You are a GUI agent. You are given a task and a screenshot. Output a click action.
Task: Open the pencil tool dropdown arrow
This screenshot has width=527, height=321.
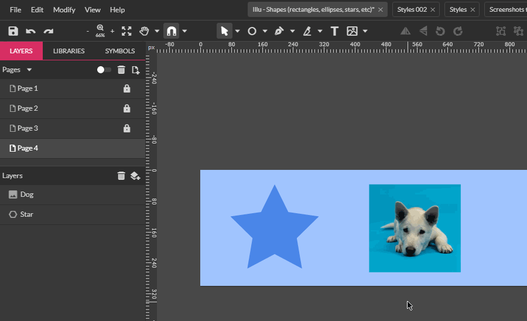point(320,31)
